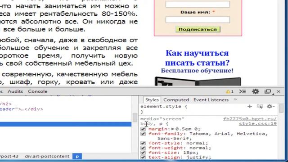Click the Elements panel scrollbar thumb
The width and height of the screenshot is (288, 162).
pos(135,117)
